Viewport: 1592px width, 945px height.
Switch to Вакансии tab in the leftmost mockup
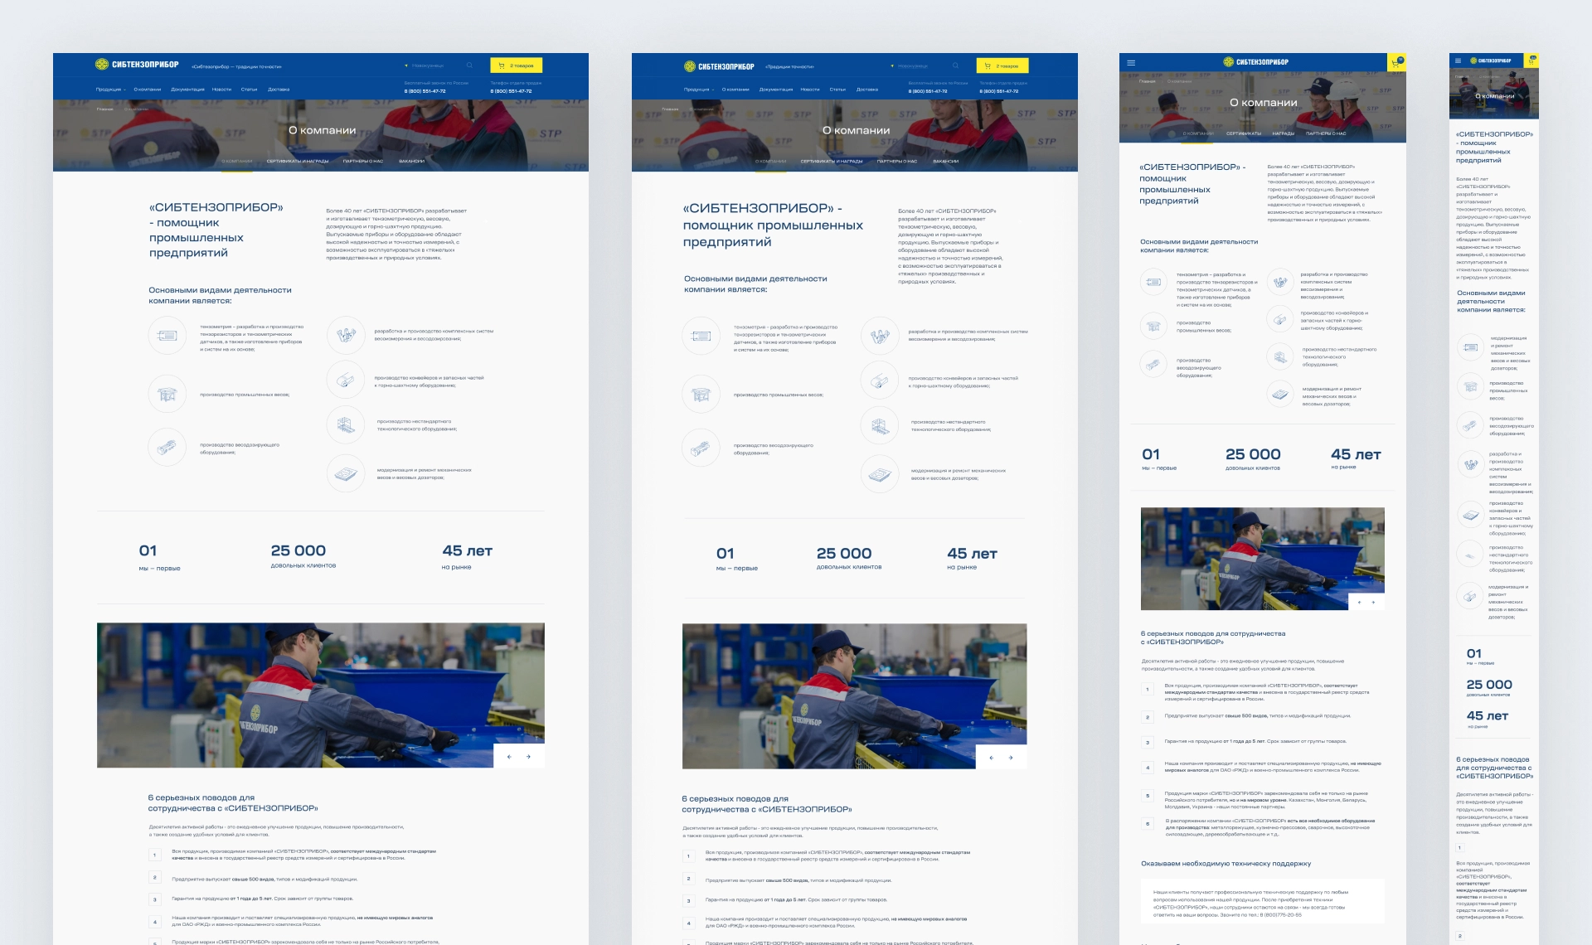click(x=411, y=161)
